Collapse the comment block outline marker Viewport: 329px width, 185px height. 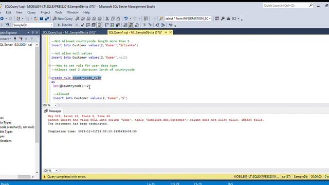click(50, 66)
